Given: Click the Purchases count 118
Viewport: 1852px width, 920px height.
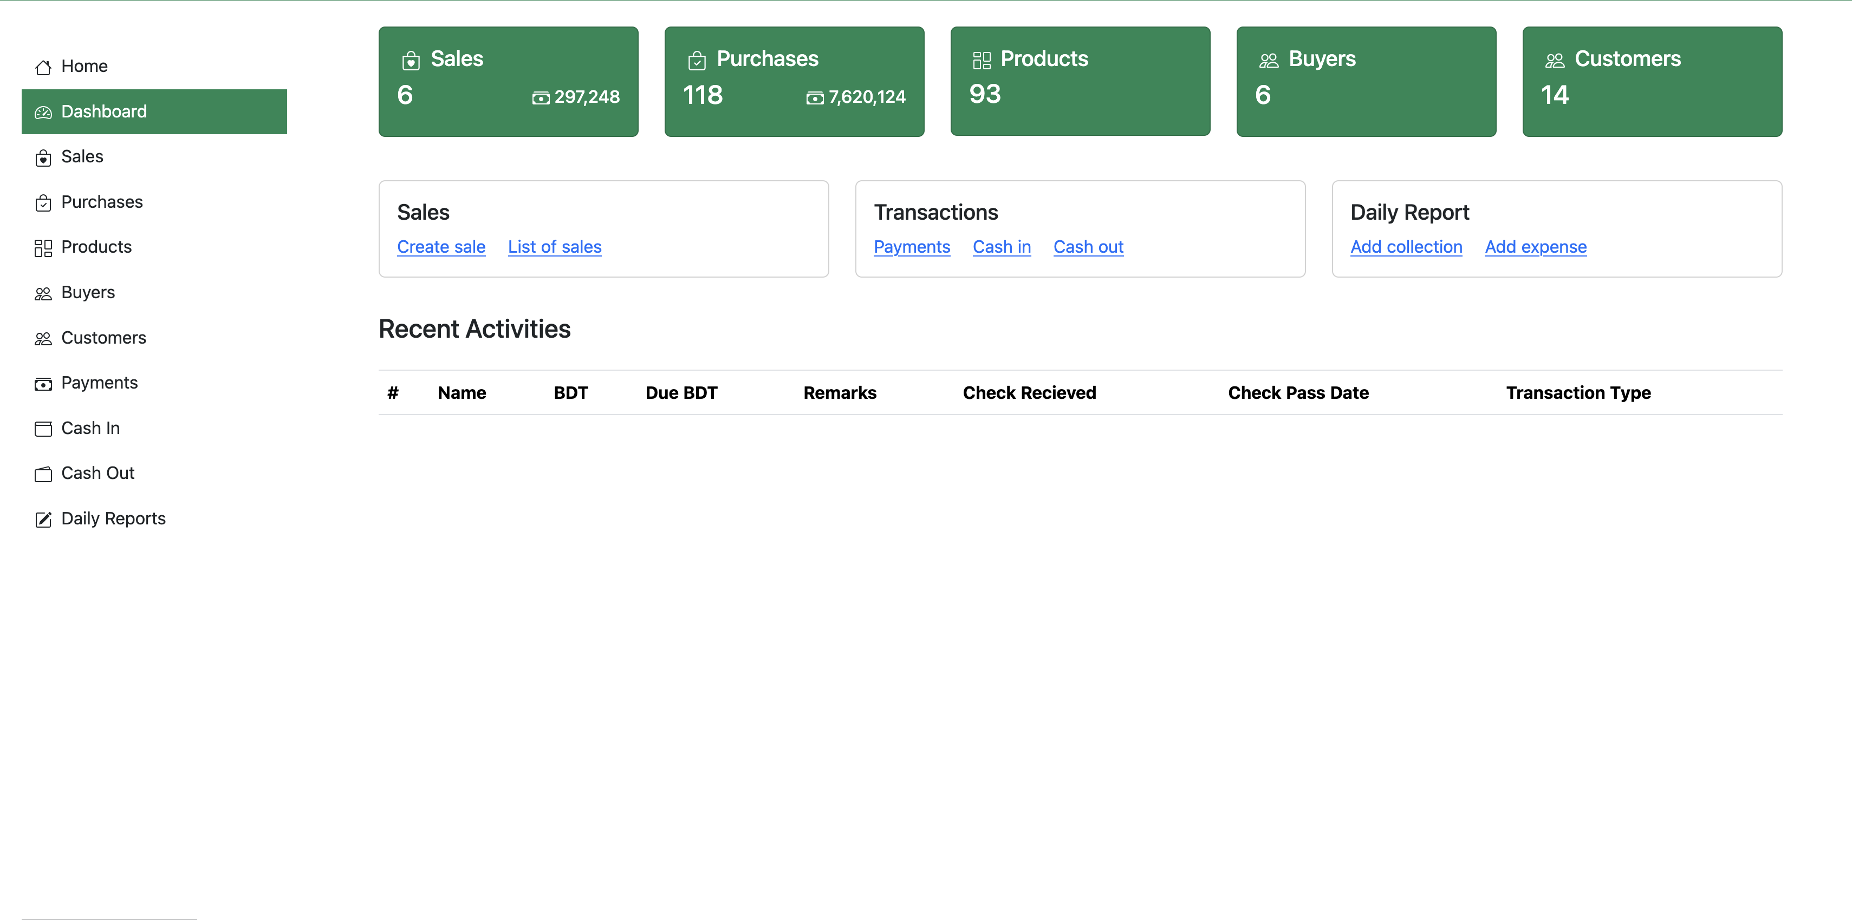Looking at the screenshot, I should [x=703, y=95].
